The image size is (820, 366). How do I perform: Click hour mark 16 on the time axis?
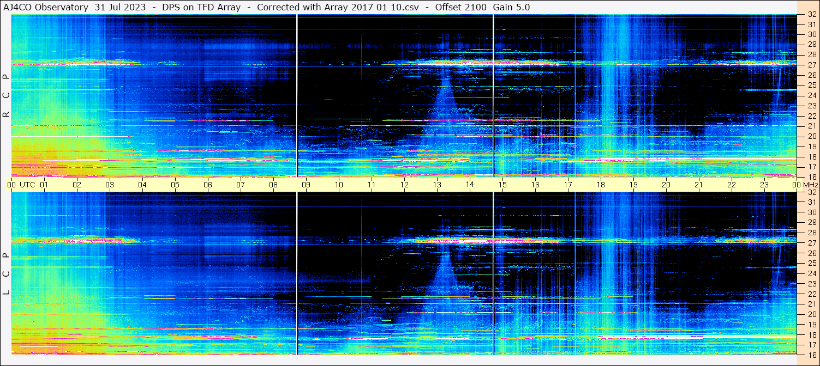[x=535, y=185]
